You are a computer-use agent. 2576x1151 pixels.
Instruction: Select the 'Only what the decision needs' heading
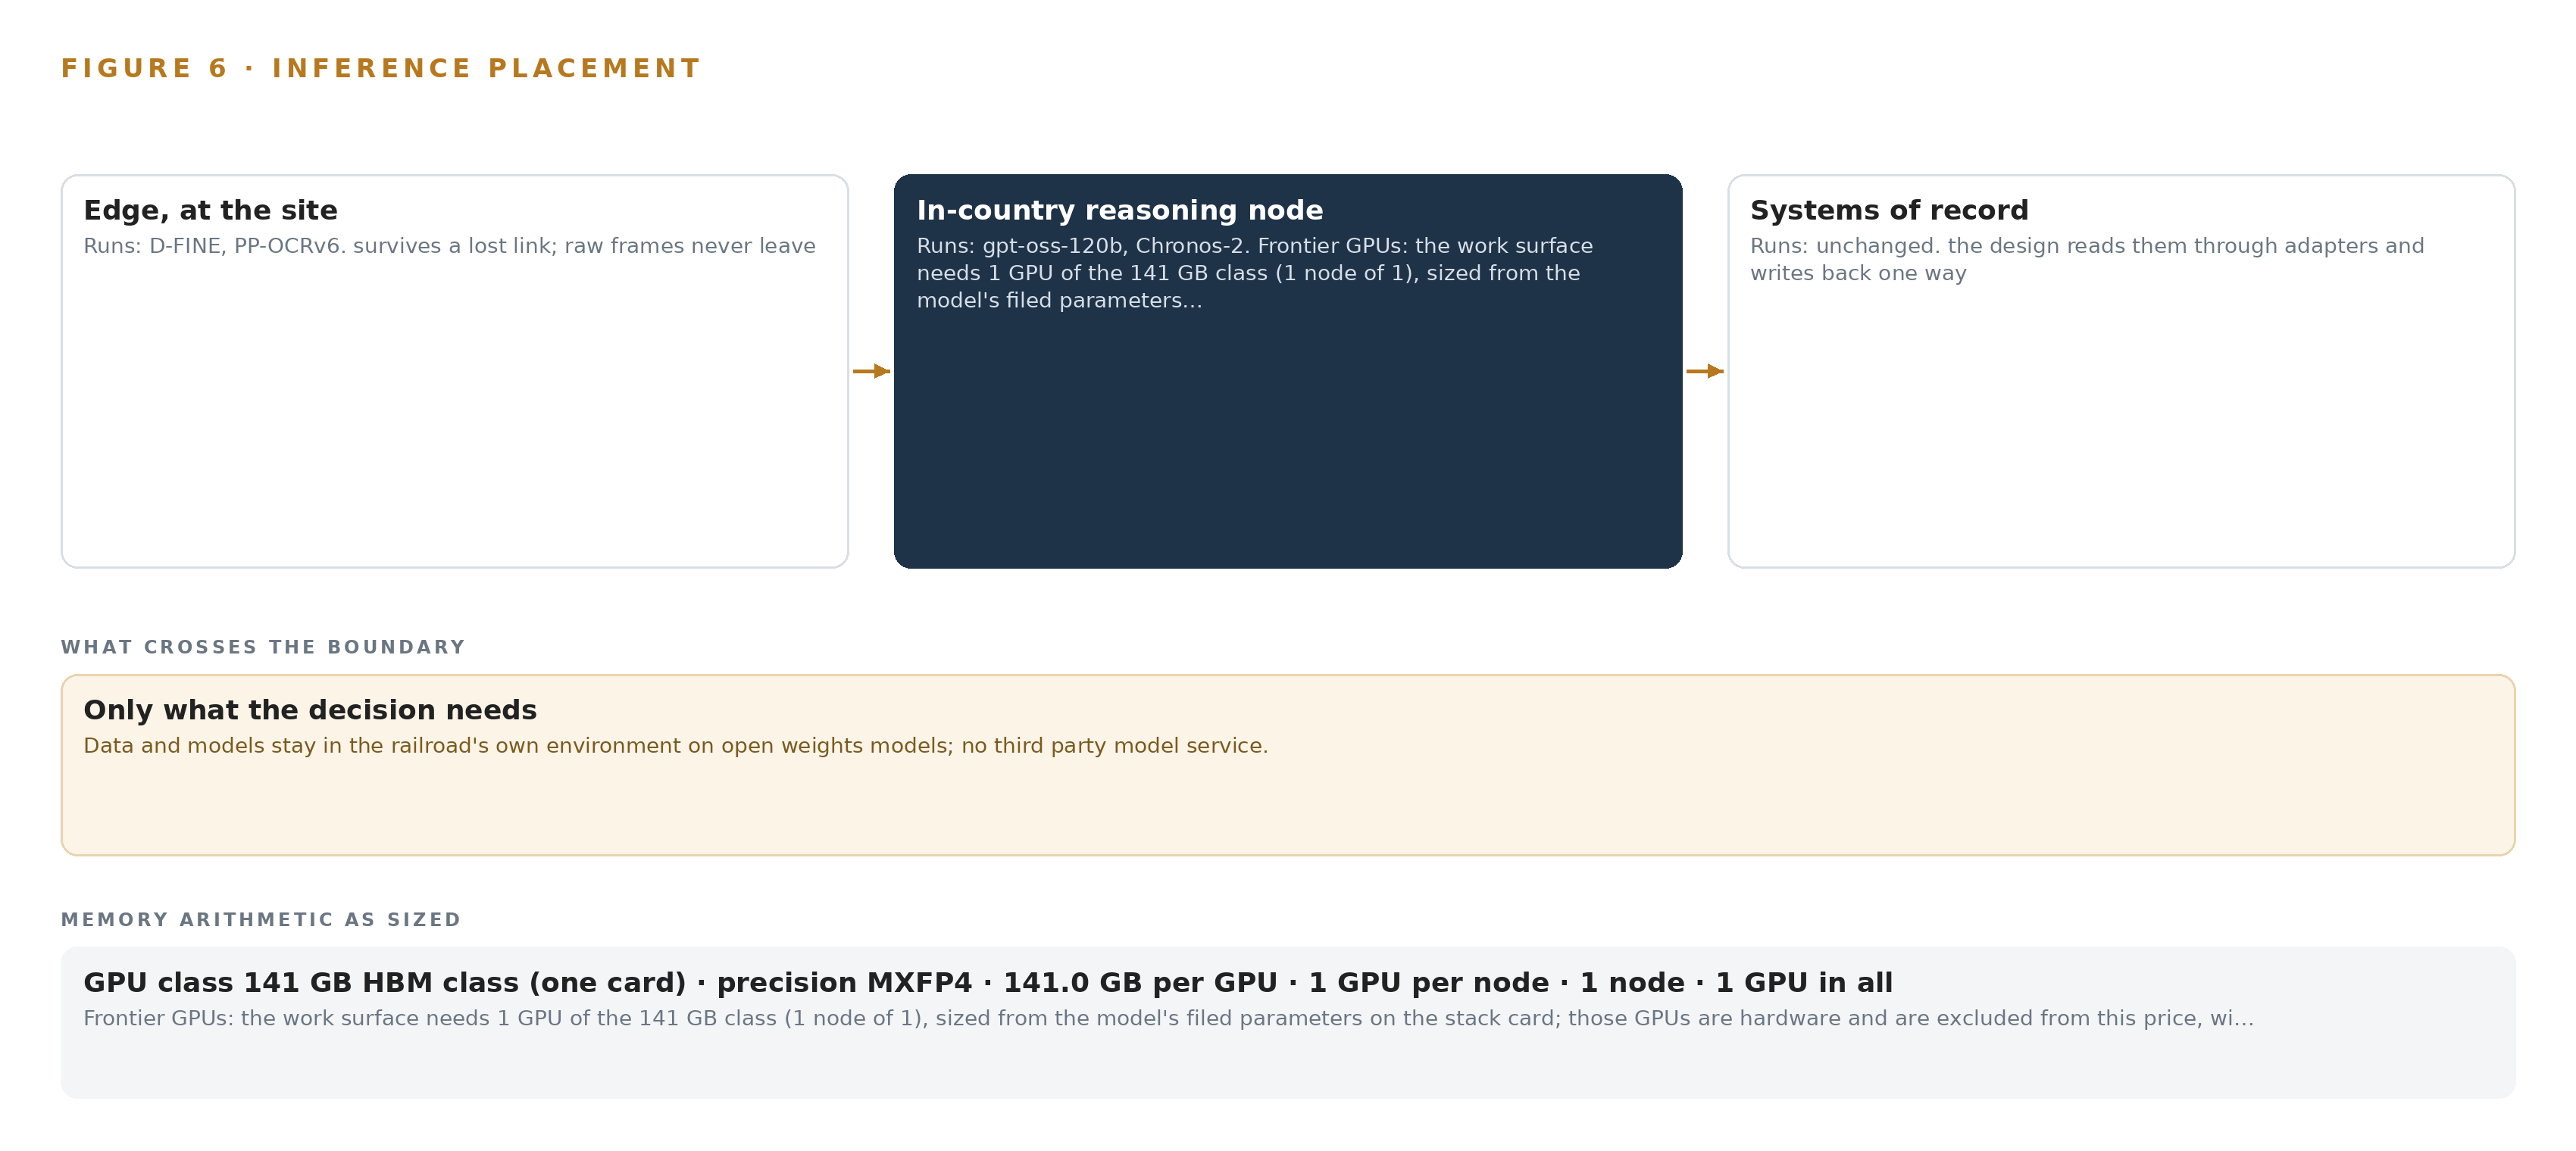pos(310,710)
